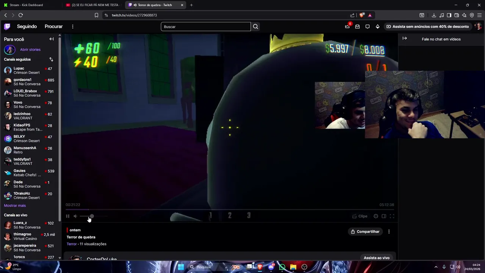Open a new browser tab

191,5
